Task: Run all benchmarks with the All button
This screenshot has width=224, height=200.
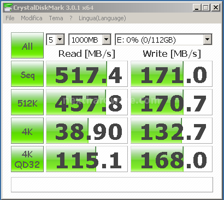Action: click(27, 45)
